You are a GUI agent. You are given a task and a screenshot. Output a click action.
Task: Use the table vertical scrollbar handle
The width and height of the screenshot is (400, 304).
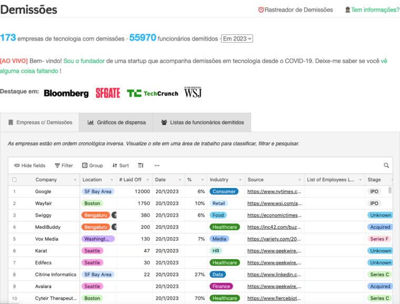pyautogui.click(x=390, y=190)
